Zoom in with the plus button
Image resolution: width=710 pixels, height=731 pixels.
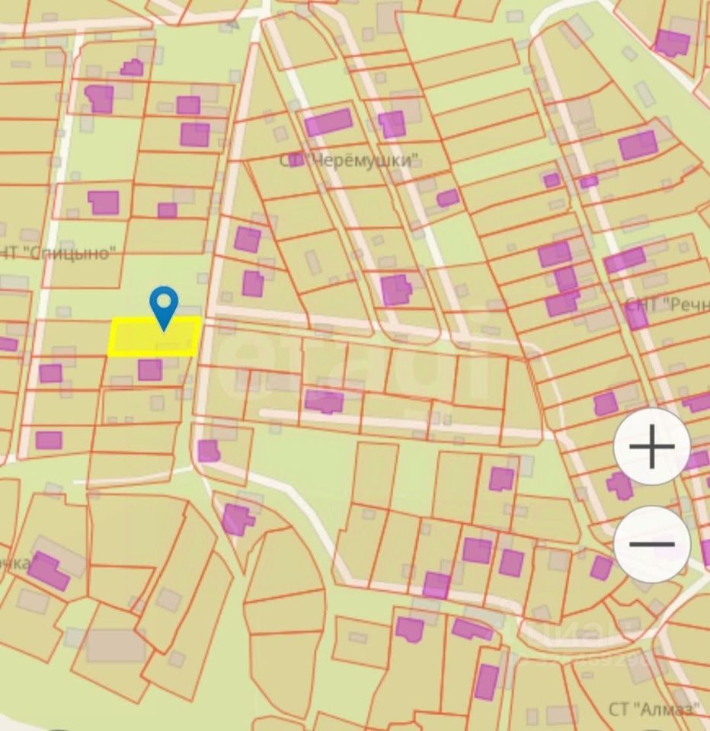tap(651, 447)
